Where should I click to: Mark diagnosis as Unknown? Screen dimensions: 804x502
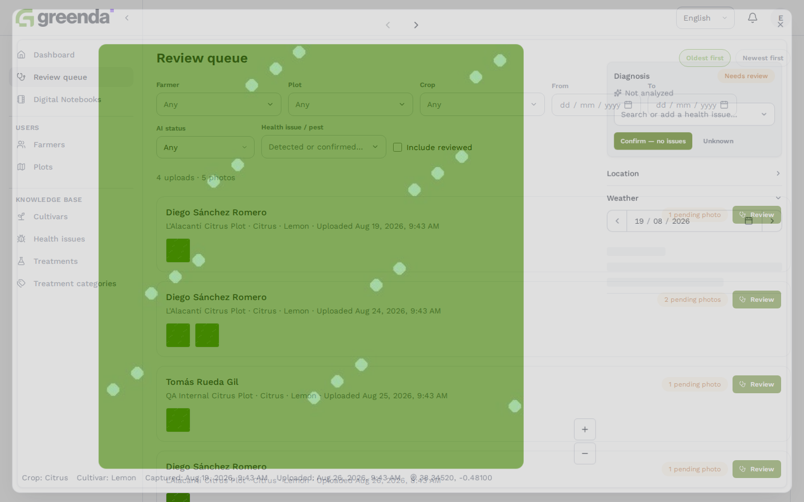(x=718, y=141)
